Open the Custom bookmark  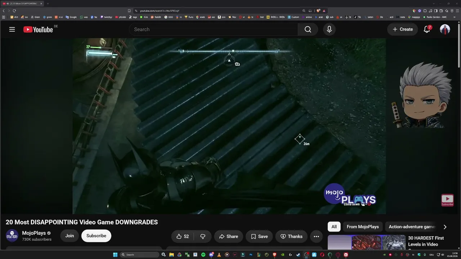pos(294,17)
